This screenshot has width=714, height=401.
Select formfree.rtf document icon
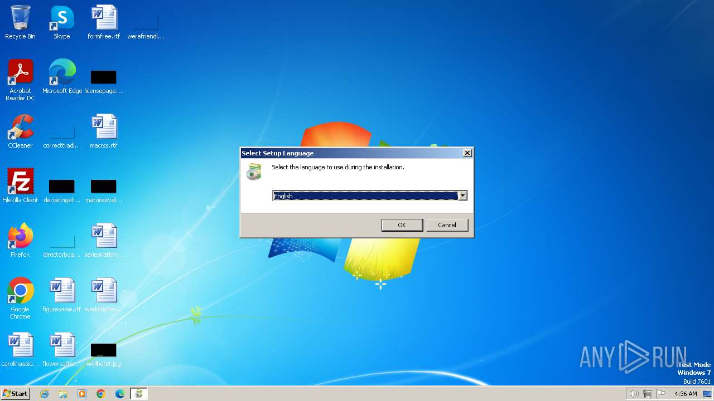click(104, 22)
